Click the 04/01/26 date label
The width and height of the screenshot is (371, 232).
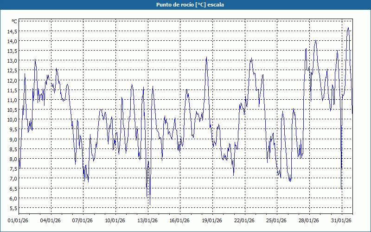coord(51,221)
